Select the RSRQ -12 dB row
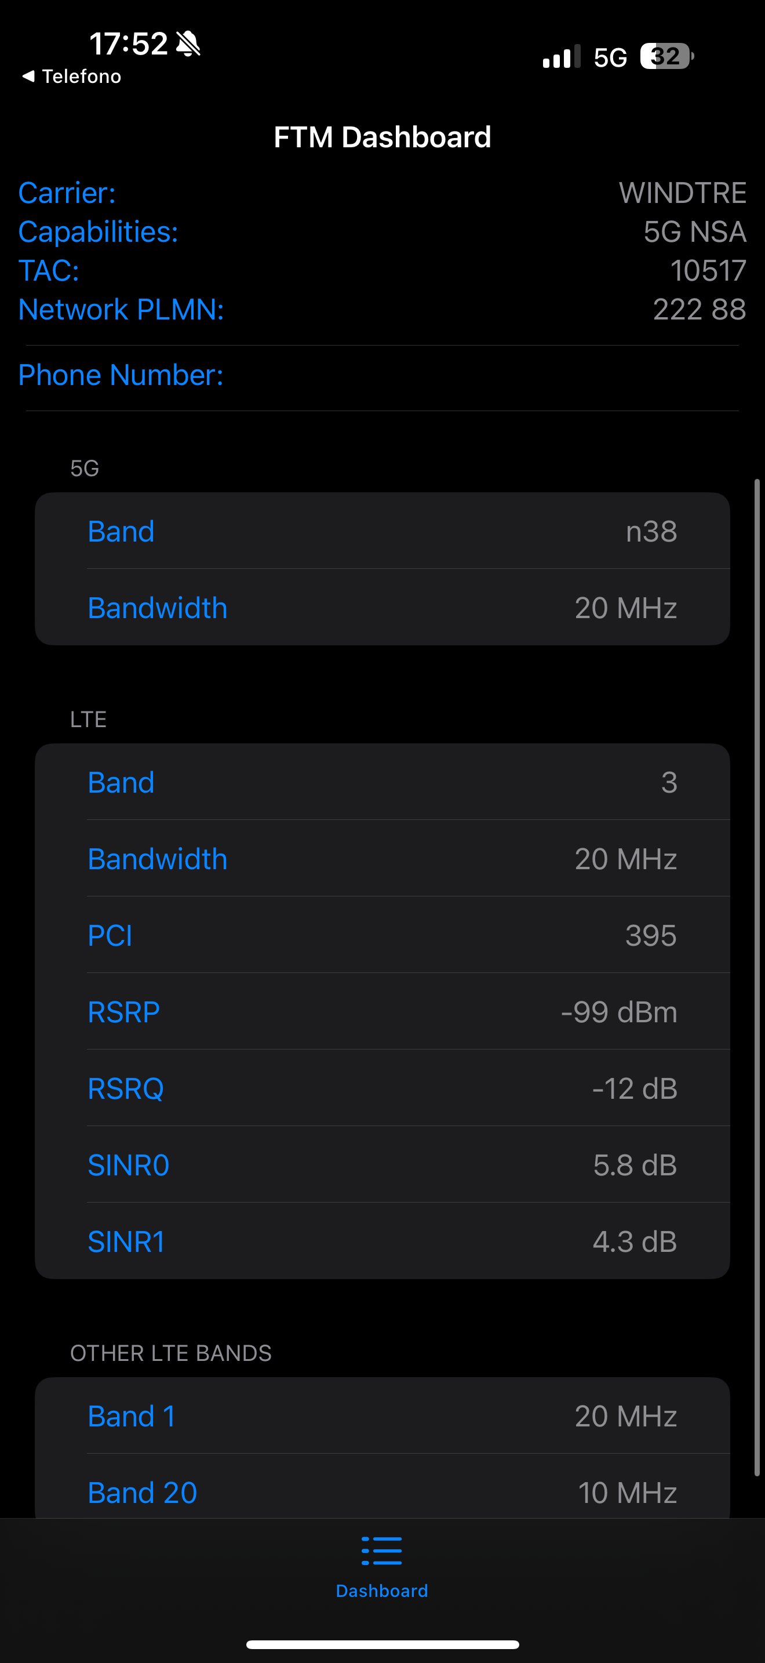This screenshot has width=765, height=1663. tap(382, 1088)
